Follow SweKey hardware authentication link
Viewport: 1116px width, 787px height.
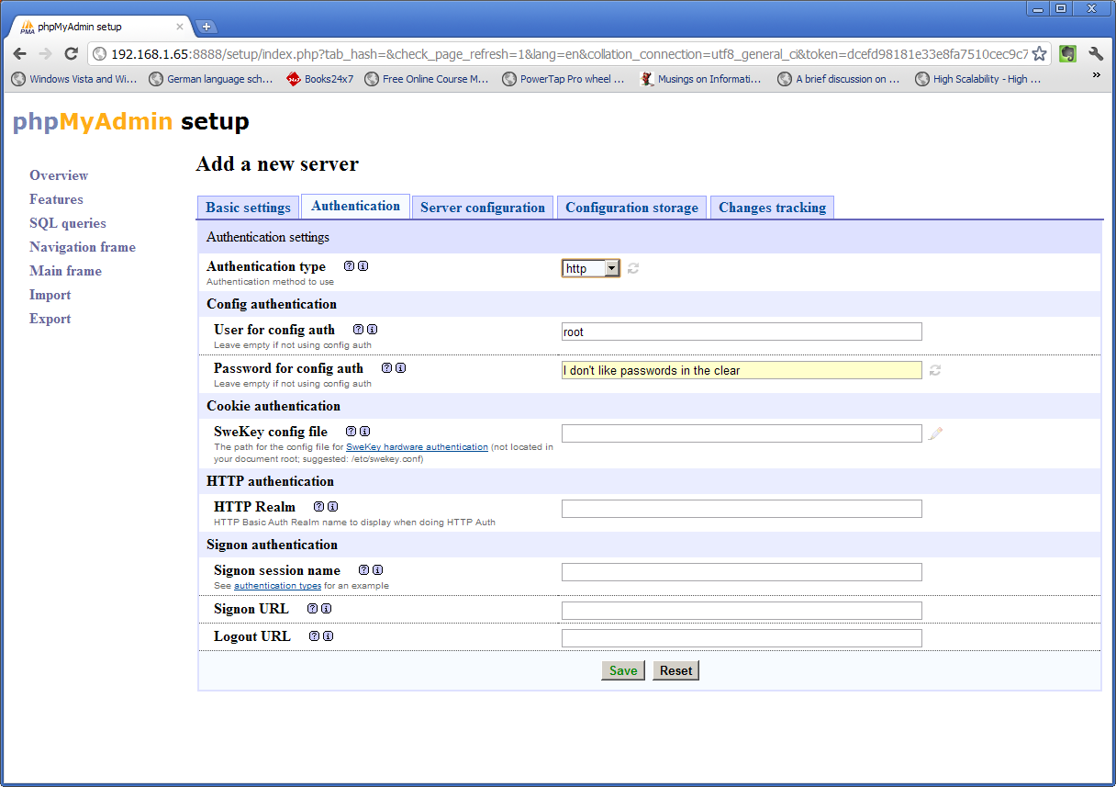[x=417, y=447]
